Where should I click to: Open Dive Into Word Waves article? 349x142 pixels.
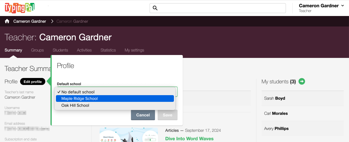pyautogui.click(x=189, y=139)
